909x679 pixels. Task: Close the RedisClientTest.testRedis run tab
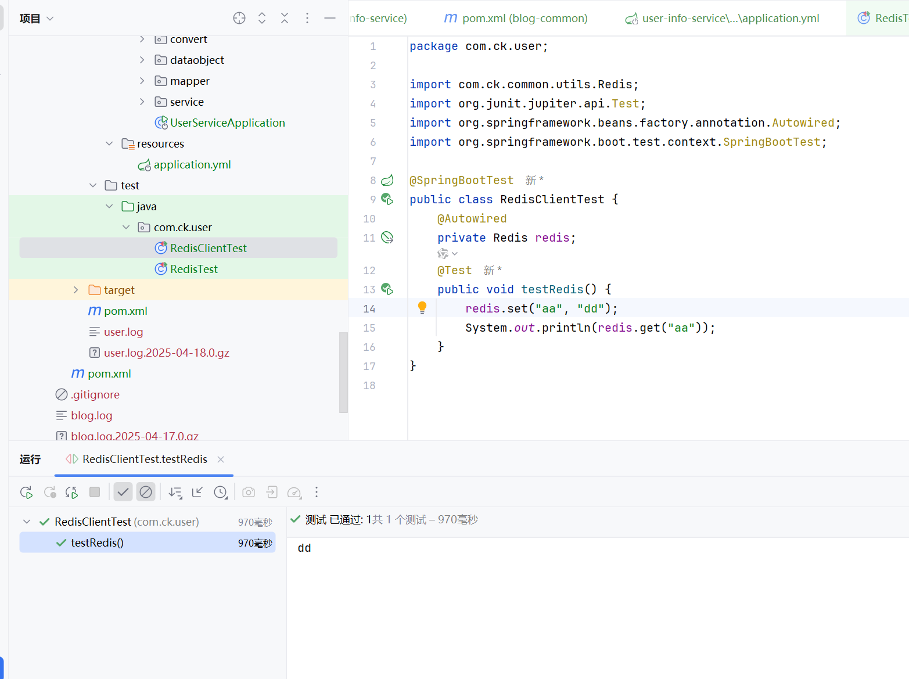pyautogui.click(x=221, y=459)
